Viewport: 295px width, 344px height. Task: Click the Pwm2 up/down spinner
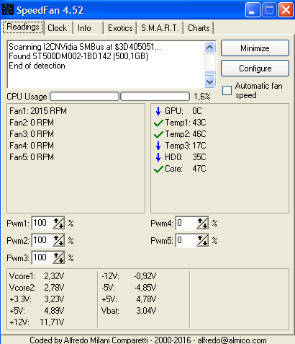[58, 240]
